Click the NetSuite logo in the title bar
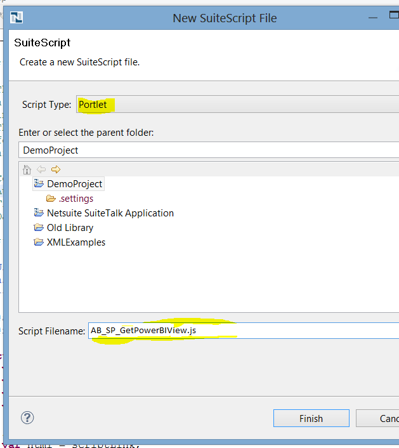The image size is (399, 448). [18, 17]
